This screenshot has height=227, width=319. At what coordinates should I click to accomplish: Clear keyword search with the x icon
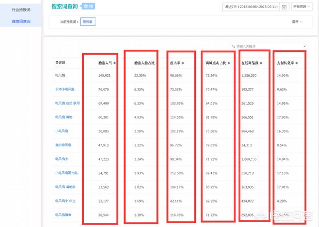point(305,46)
